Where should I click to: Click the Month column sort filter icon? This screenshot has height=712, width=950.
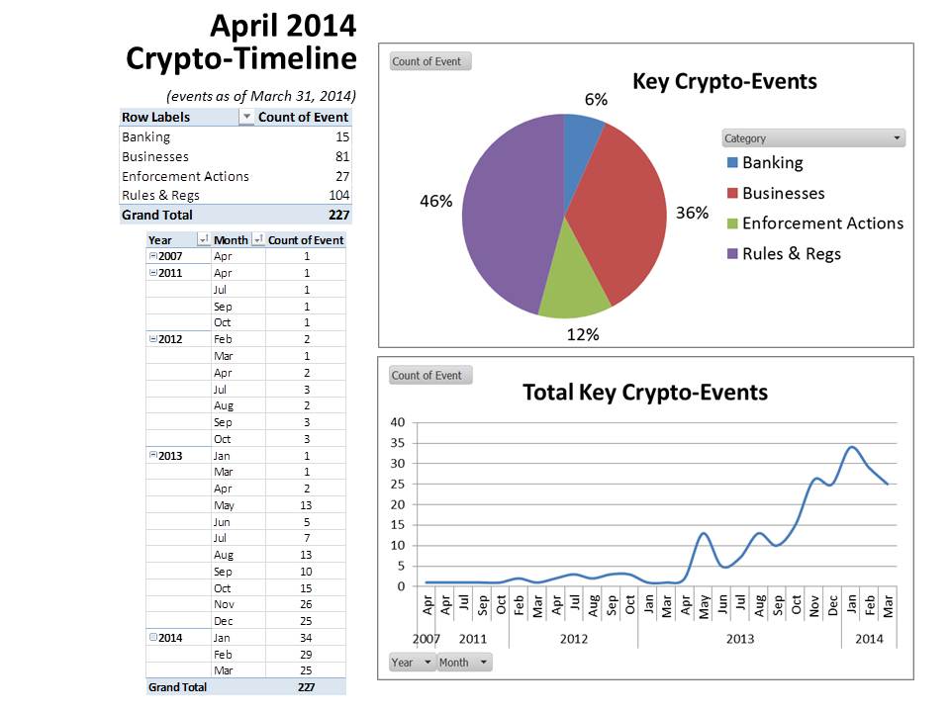pyautogui.click(x=256, y=240)
